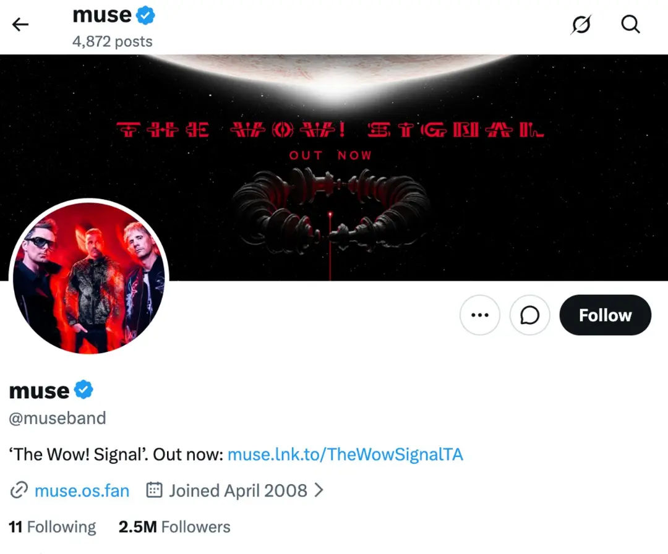Visit the muse.os.fan website link
The image size is (668, 554).
82,490
